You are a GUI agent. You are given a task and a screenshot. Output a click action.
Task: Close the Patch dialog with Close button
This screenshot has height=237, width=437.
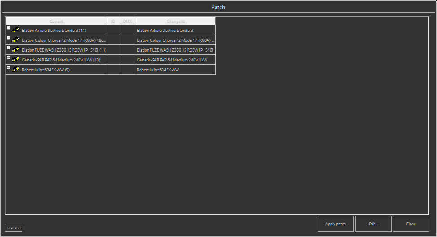click(411, 224)
